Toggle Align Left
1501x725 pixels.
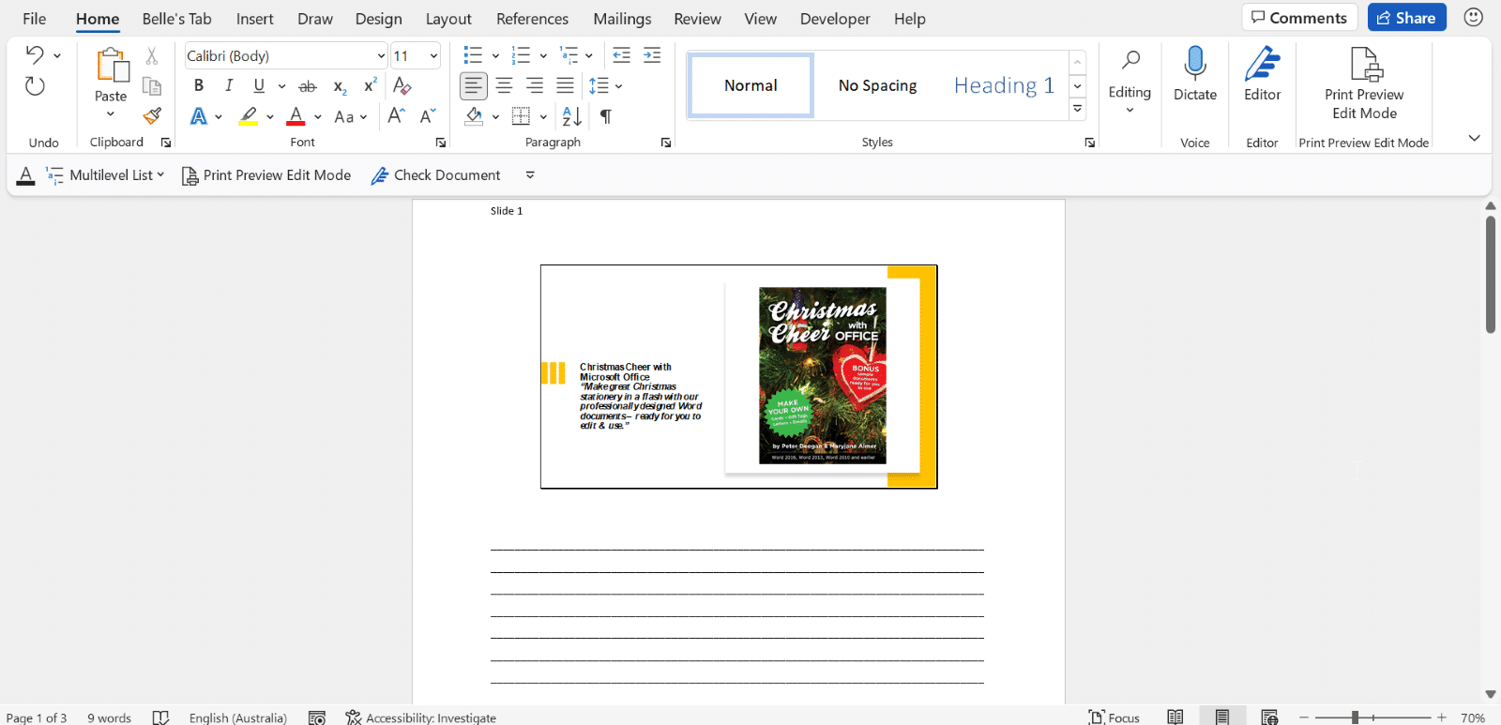[474, 86]
